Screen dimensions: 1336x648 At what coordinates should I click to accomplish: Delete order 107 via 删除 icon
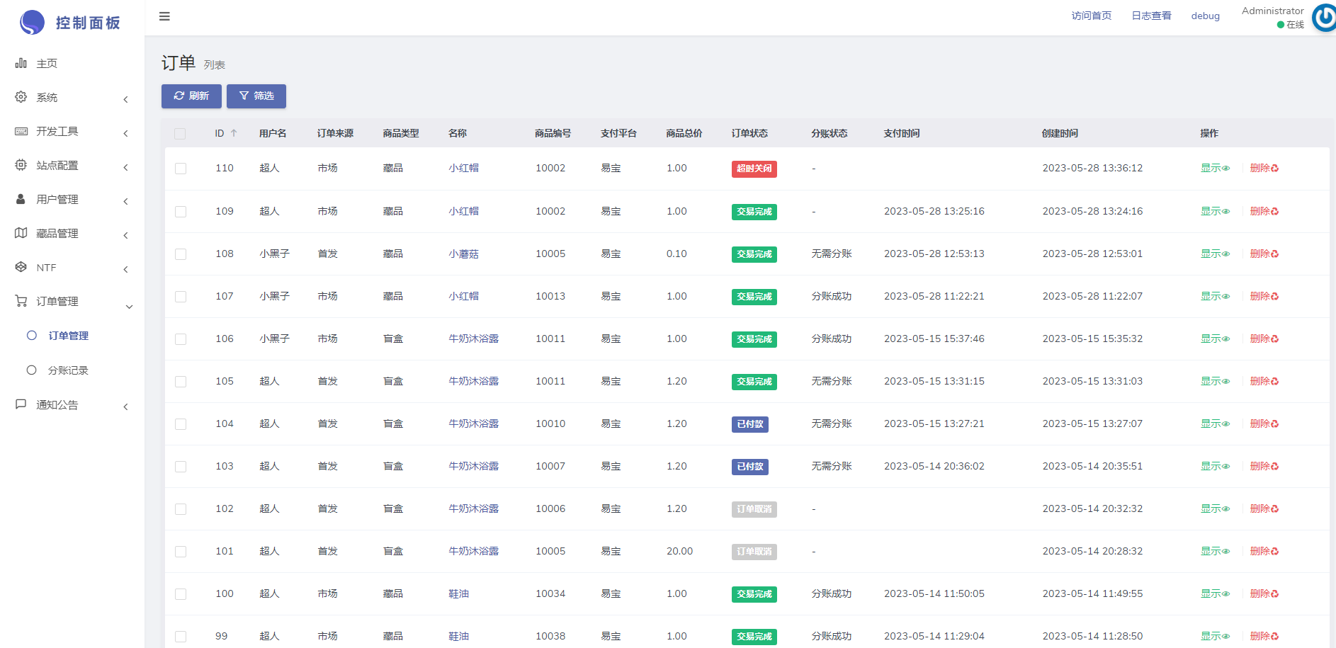point(1275,296)
